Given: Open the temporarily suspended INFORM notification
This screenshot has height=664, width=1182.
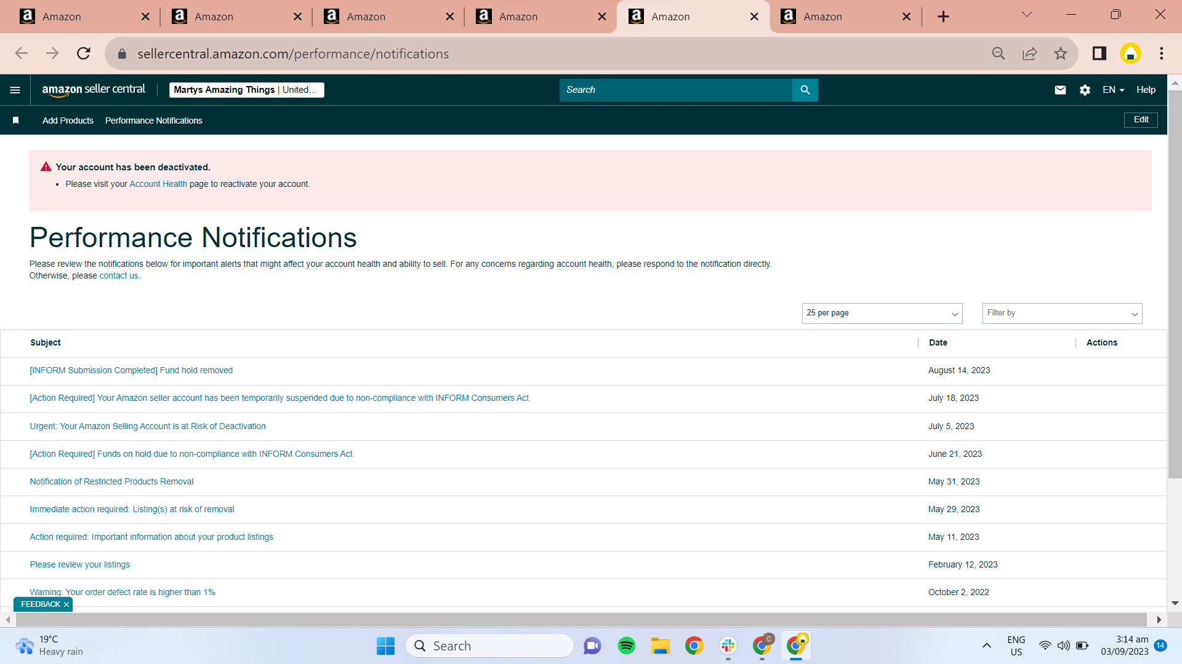Looking at the screenshot, I should click(x=279, y=398).
